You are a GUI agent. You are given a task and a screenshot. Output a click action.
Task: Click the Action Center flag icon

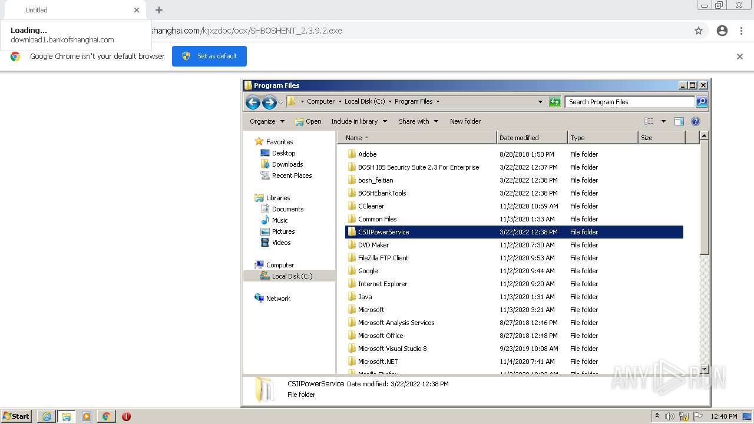pos(698,416)
